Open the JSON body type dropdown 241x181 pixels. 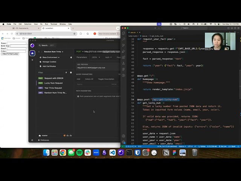click(96, 57)
